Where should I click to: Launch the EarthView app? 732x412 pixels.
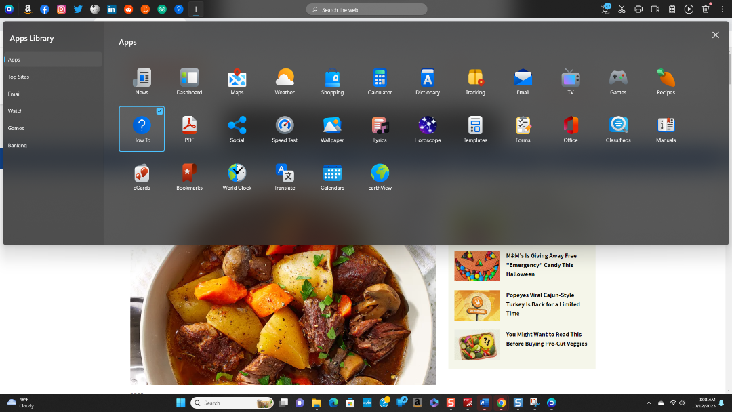(x=380, y=176)
